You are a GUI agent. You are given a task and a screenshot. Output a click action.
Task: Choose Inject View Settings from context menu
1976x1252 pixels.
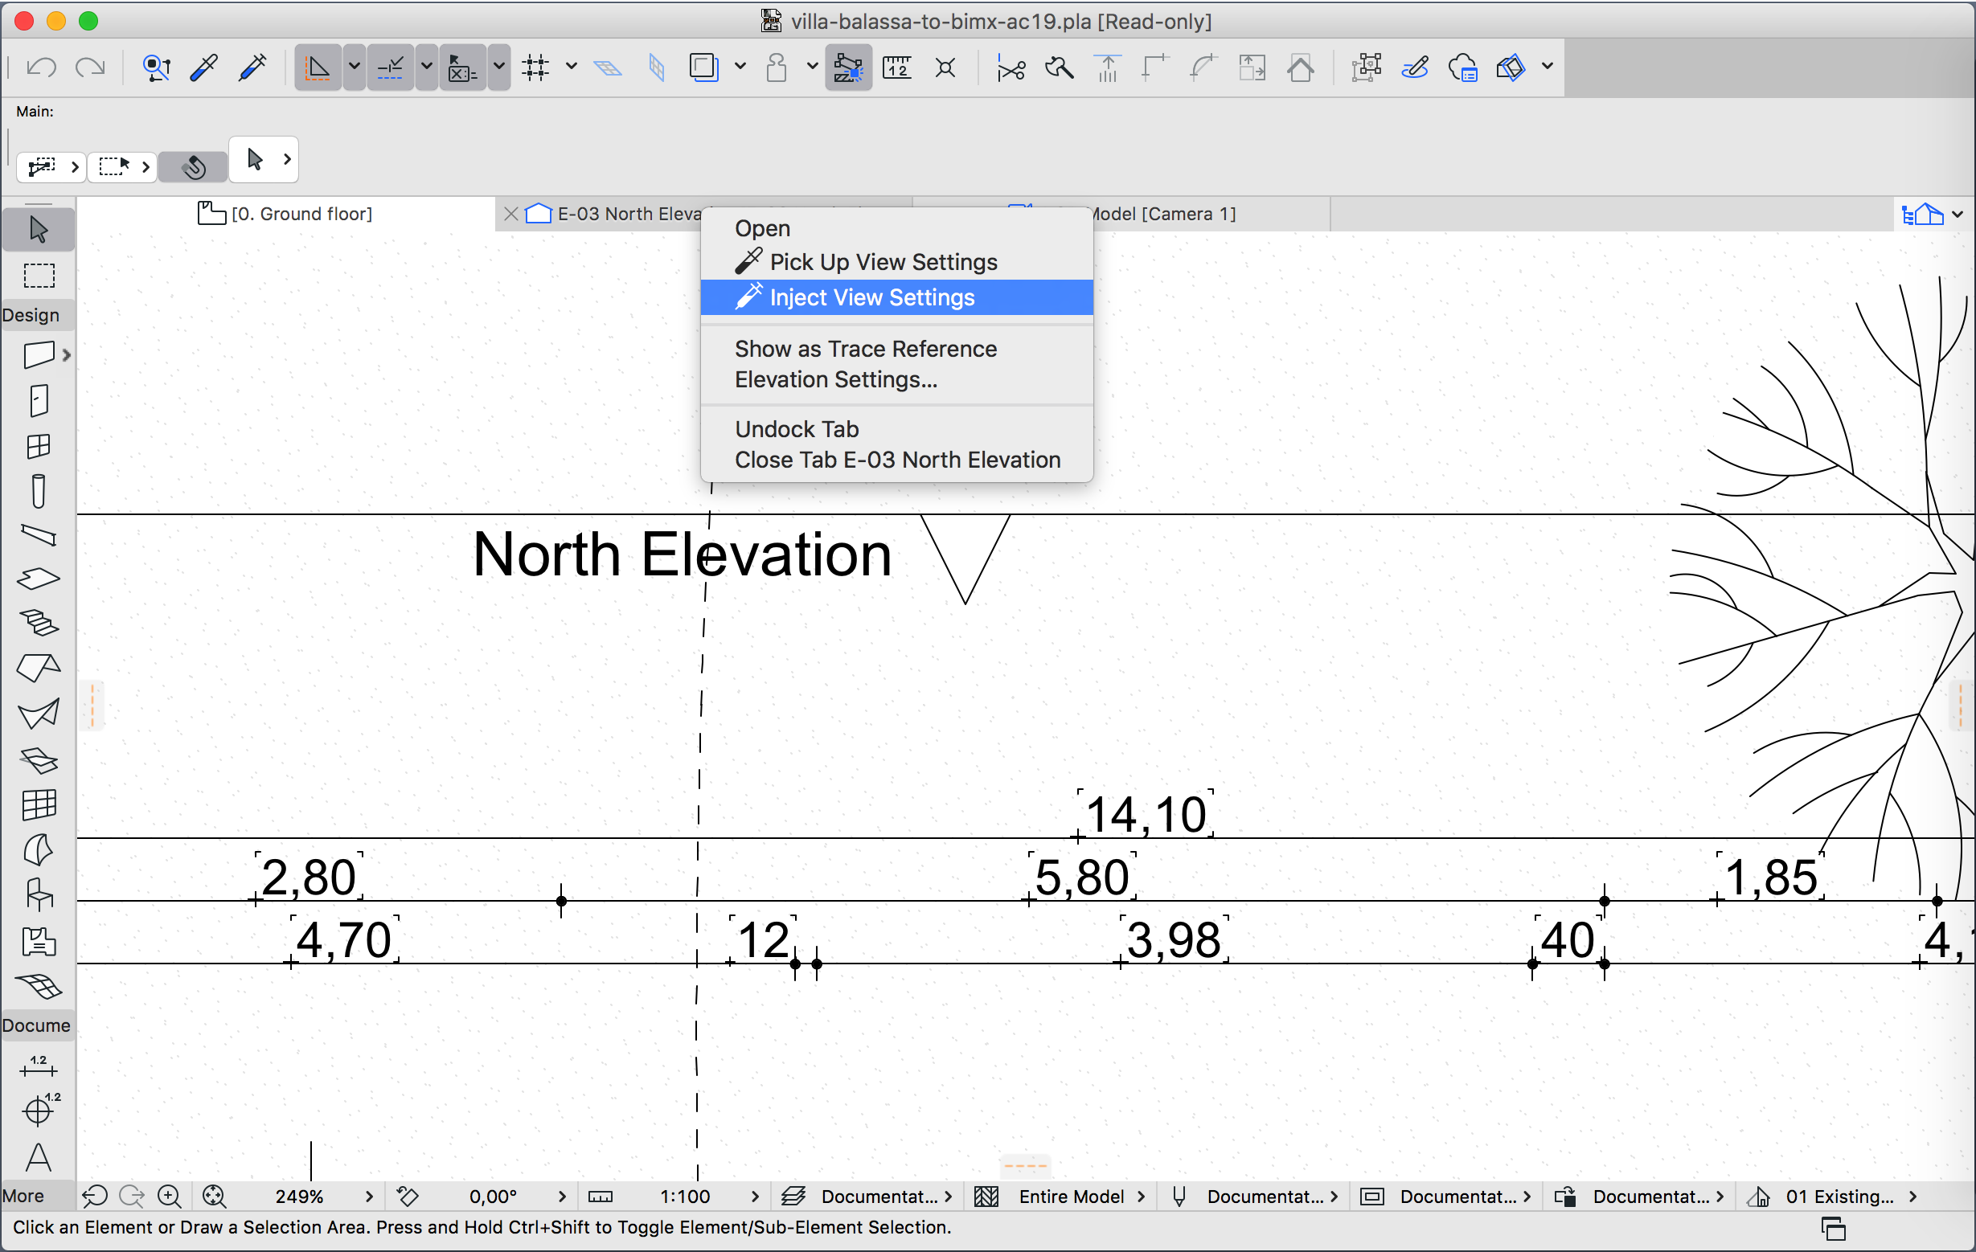[x=871, y=297]
